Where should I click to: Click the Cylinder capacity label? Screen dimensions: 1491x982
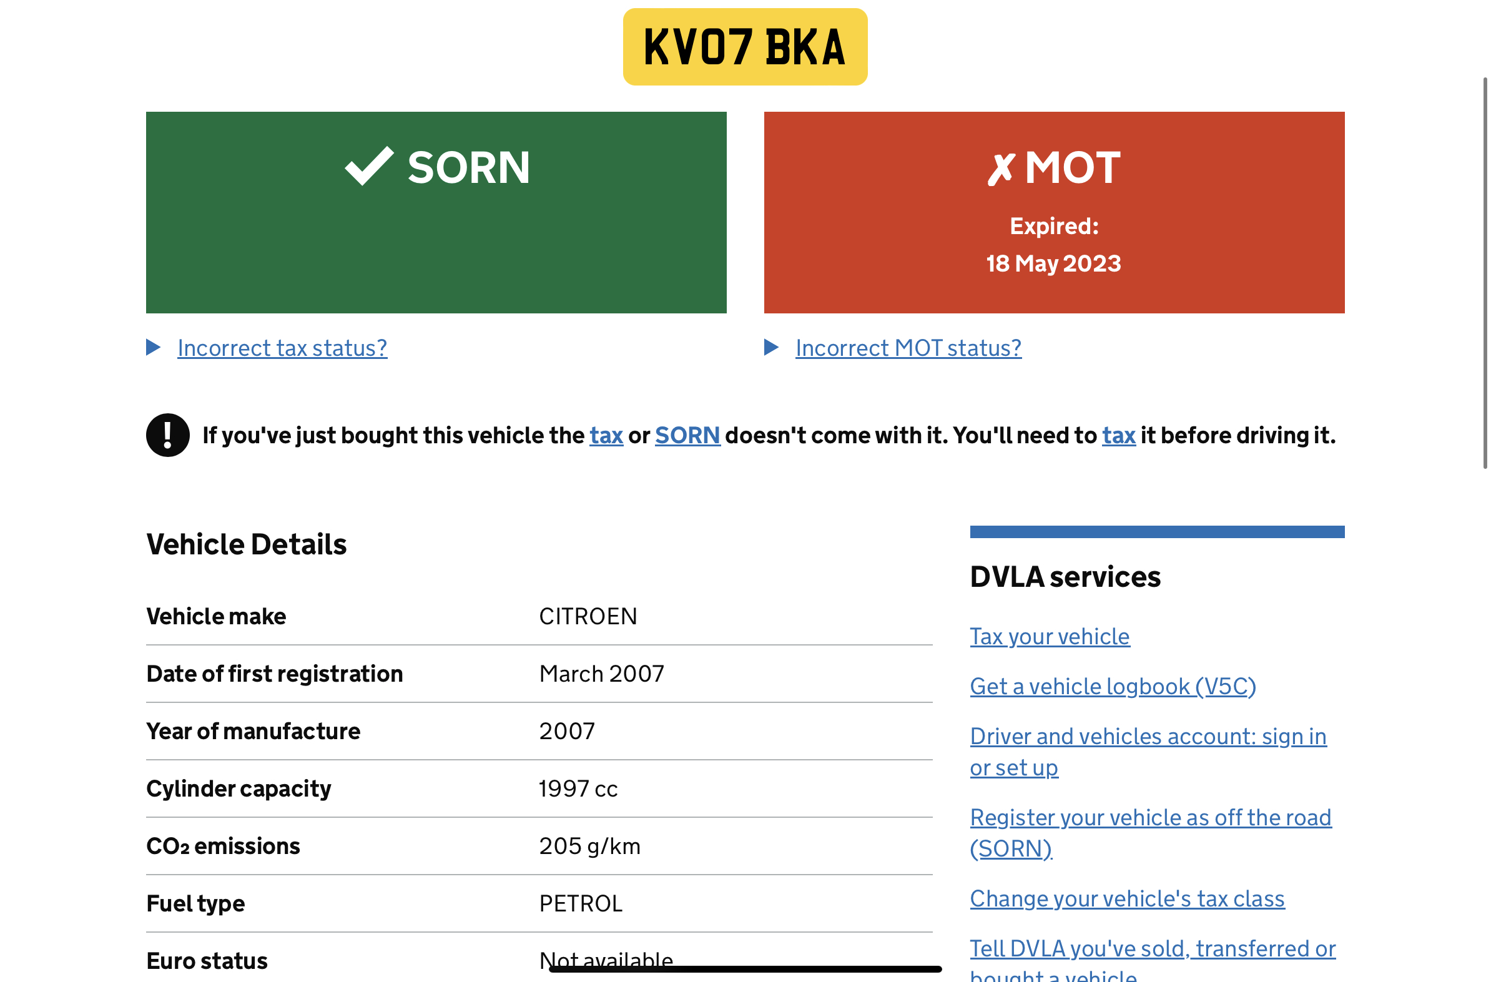[x=239, y=788]
